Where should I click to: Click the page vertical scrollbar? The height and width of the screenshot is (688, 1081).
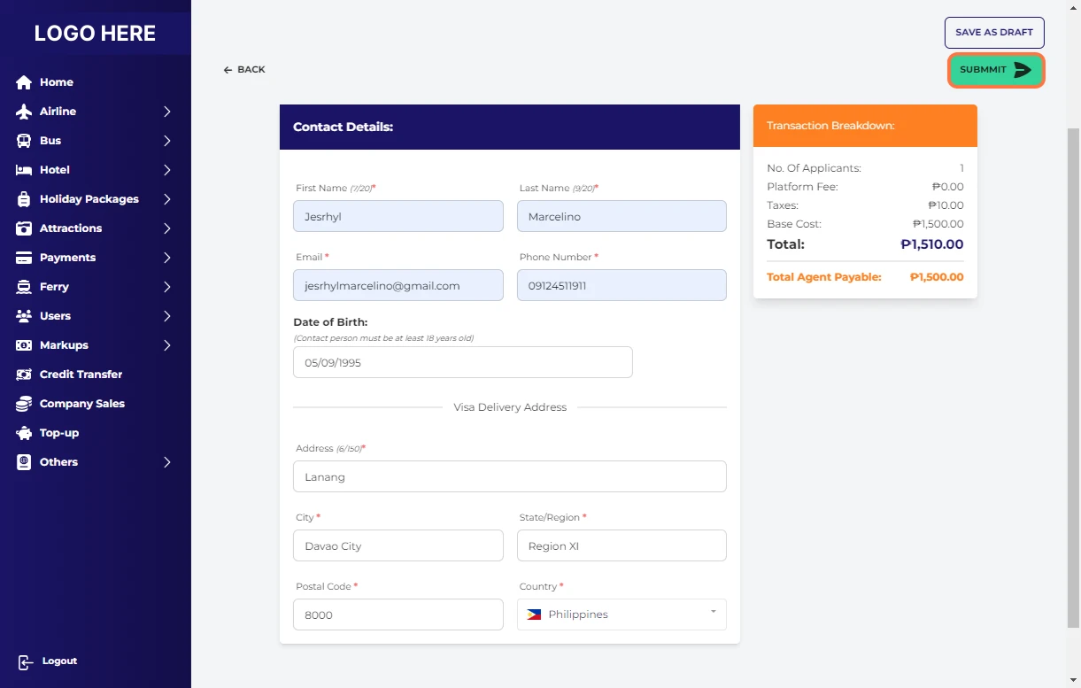1073,372
